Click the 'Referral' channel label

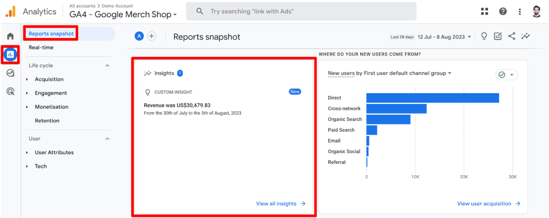(x=337, y=162)
